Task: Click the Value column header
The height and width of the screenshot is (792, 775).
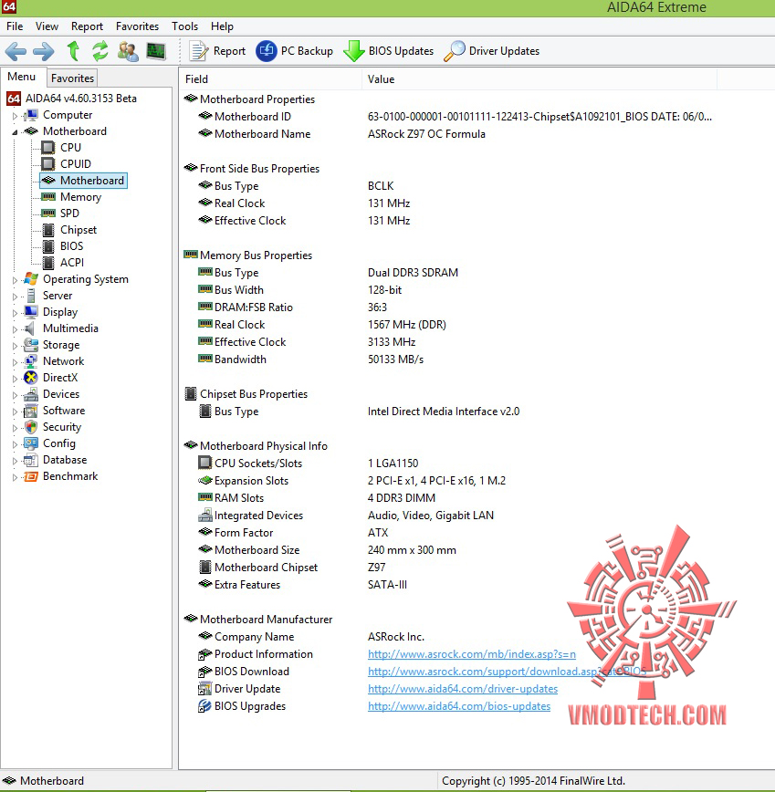Action: 539,79
